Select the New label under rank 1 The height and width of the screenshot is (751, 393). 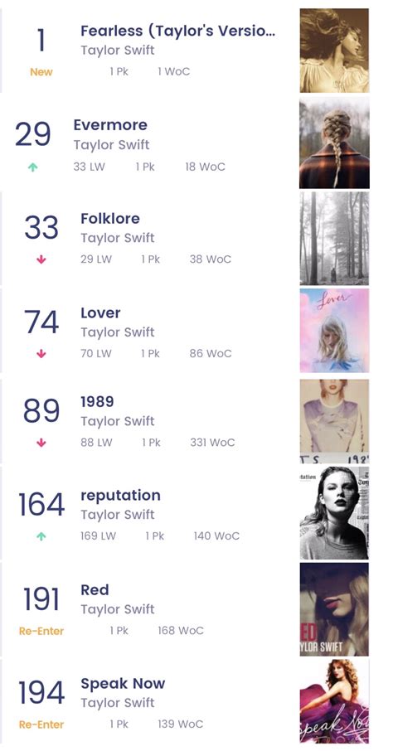(41, 72)
